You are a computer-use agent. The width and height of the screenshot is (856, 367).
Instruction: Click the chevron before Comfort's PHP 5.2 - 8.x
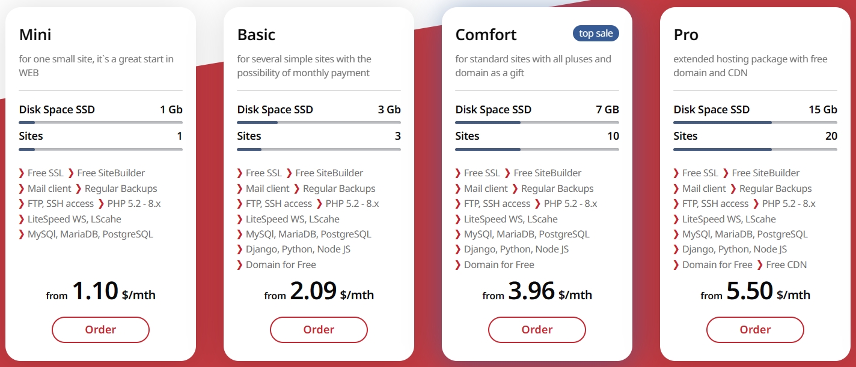click(x=537, y=204)
